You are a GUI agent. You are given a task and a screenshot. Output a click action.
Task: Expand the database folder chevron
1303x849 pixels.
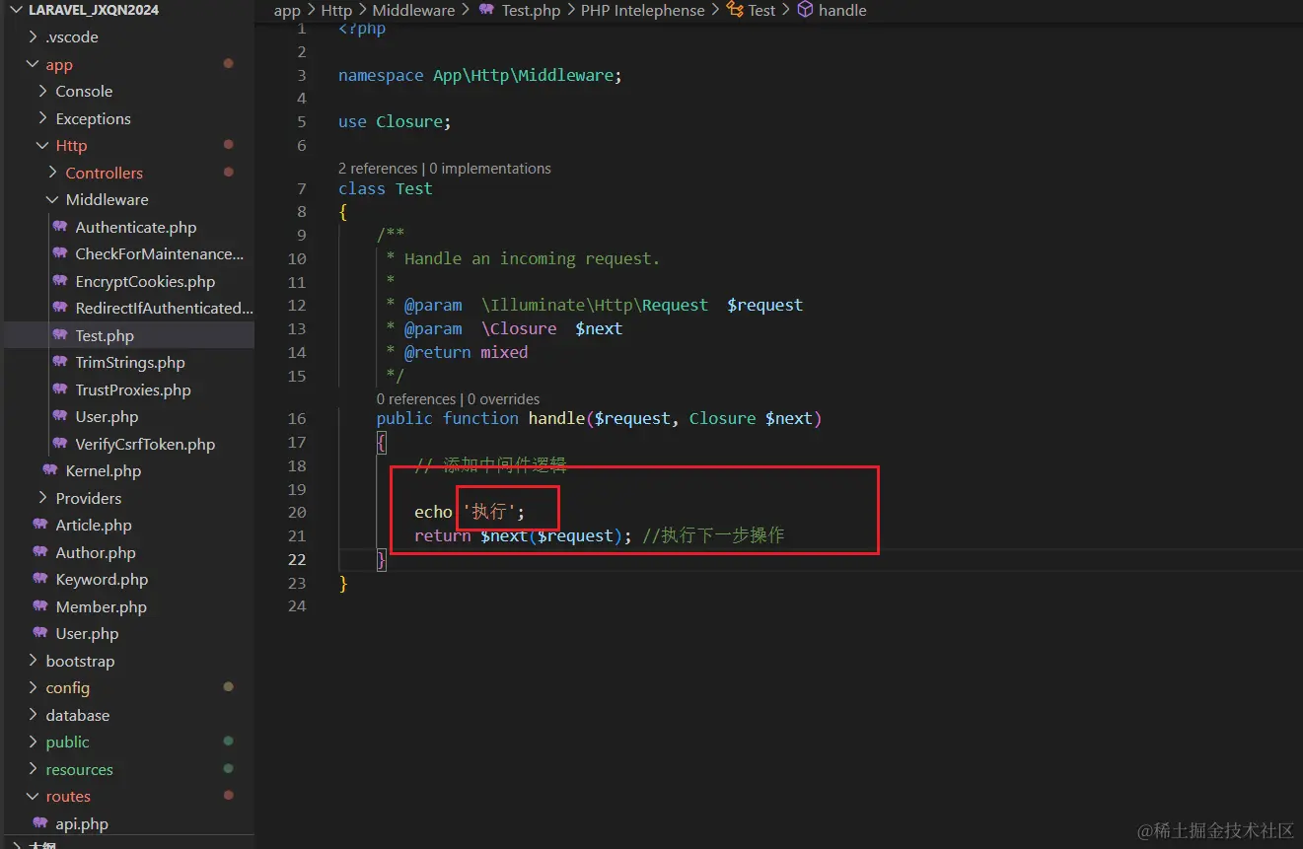(34, 715)
